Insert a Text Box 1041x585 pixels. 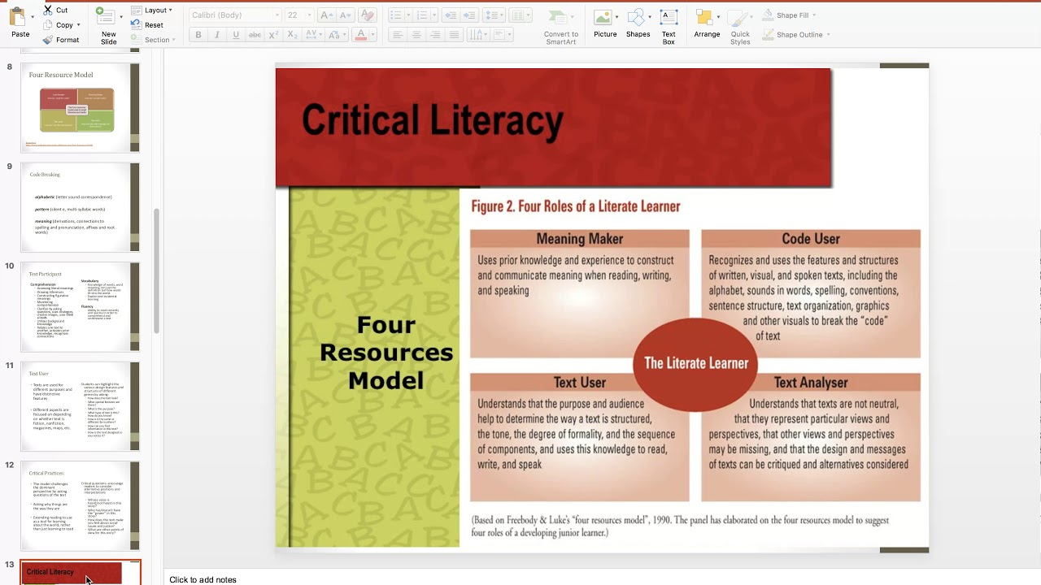tap(669, 26)
